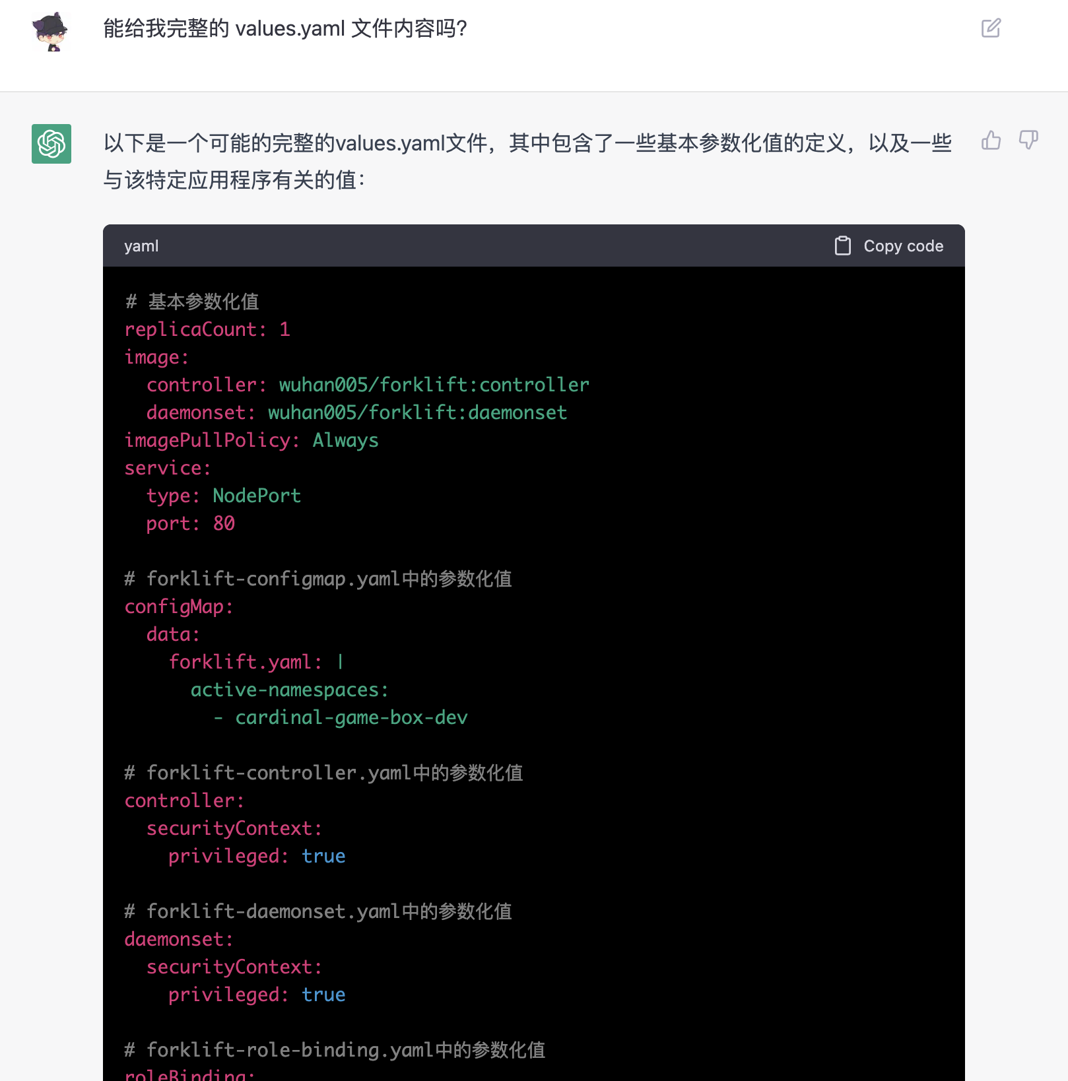1068x1081 pixels.
Task: Click the NodePort service type value
Action: pyautogui.click(x=257, y=496)
